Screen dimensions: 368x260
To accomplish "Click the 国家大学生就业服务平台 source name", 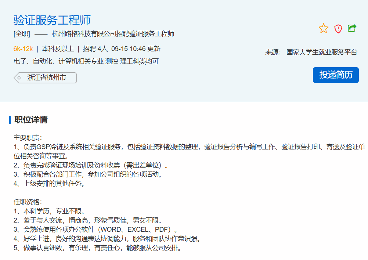I will [322, 52].
